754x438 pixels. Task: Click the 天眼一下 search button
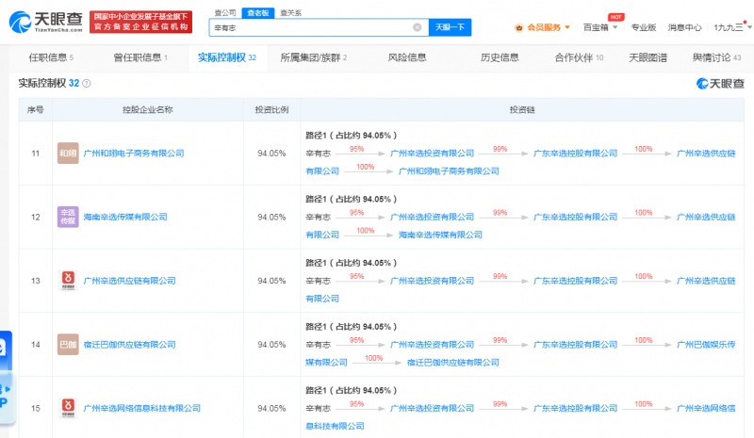pos(450,27)
